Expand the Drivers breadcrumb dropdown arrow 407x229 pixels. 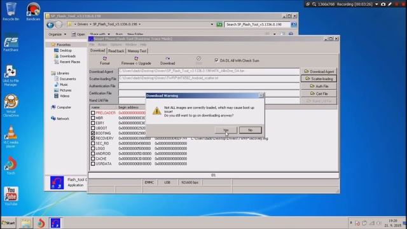[90, 24]
